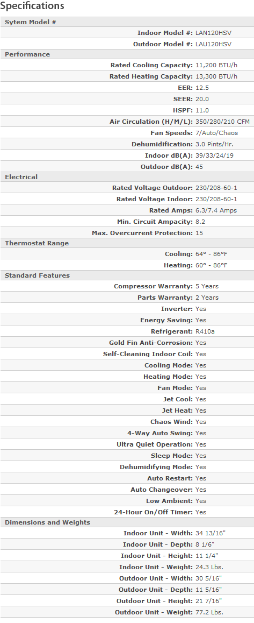This screenshot has height=623, width=254.
Task: Select the Thermostat Range section header
Action: pyautogui.click(x=127, y=243)
